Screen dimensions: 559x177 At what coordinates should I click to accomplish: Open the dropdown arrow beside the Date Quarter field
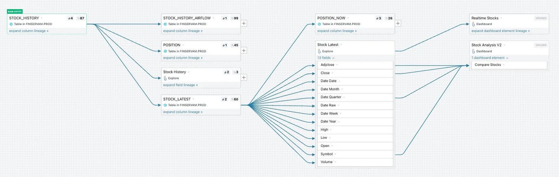(344, 97)
